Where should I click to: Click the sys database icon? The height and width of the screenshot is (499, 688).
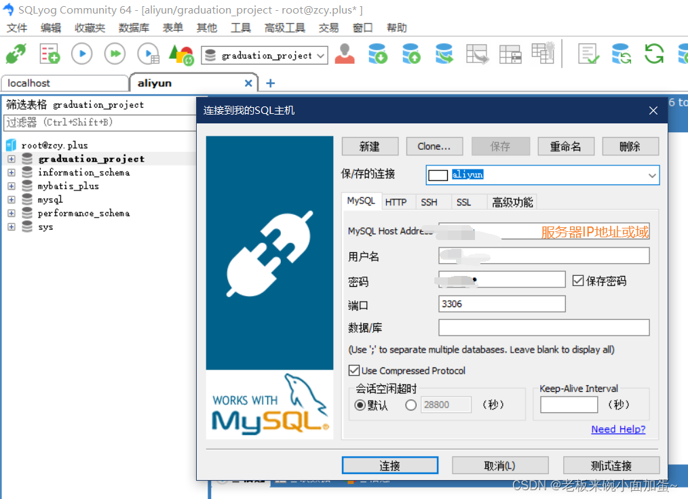27,226
